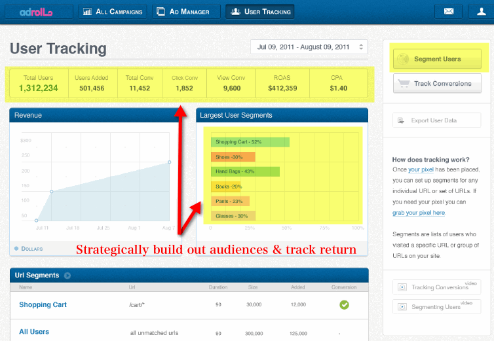This screenshot has height=341, width=494.
Task: Sort by the Conversion column header
Action: (x=344, y=287)
